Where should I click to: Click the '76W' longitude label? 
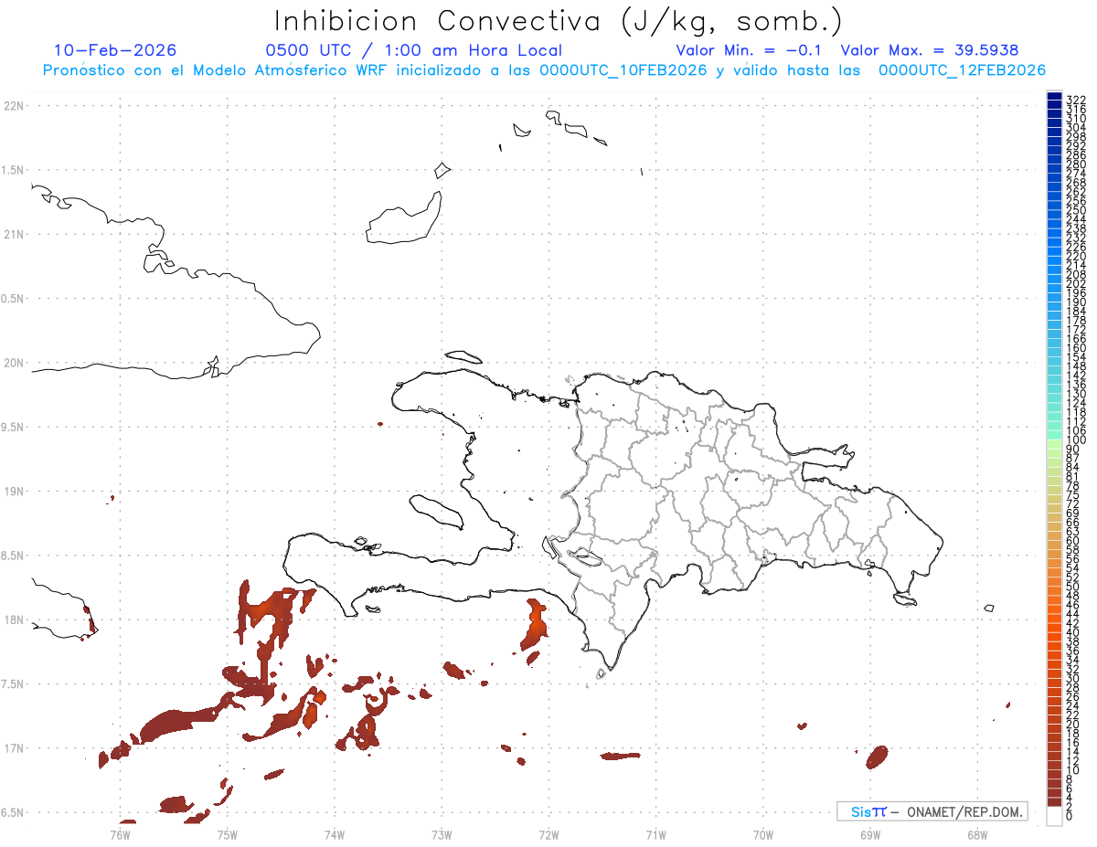pos(120,834)
